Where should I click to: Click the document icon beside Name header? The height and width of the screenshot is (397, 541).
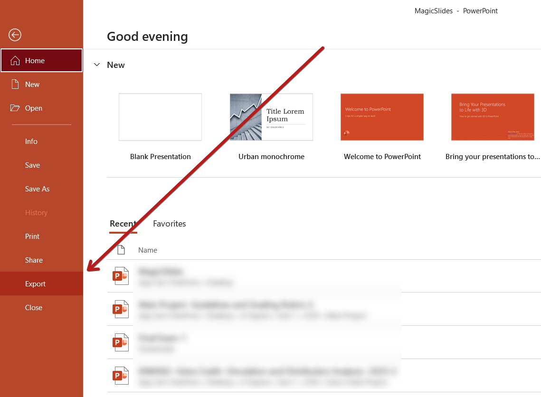pos(121,250)
